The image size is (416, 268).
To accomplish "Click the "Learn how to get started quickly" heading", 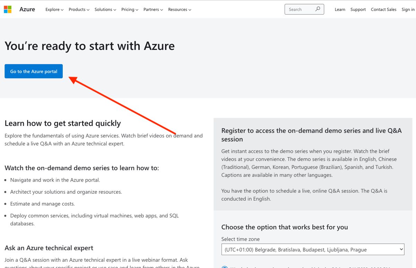I will [x=63, y=123].
